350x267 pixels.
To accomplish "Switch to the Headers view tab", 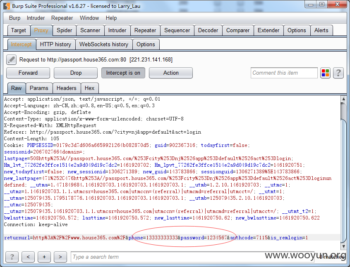I will coord(66,88).
